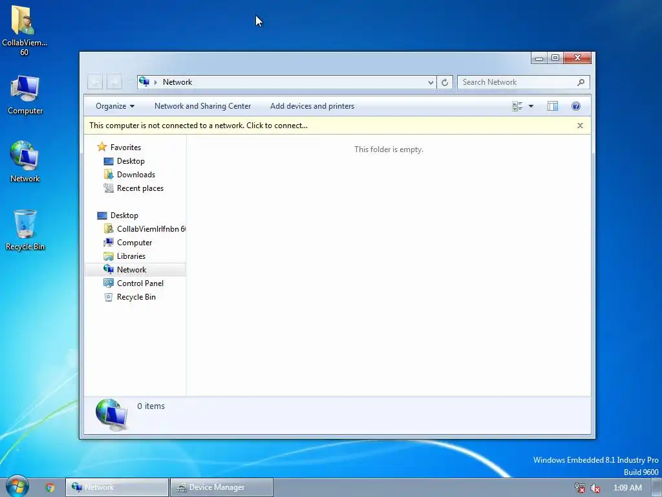Click Add devices and printers

[x=312, y=106]
